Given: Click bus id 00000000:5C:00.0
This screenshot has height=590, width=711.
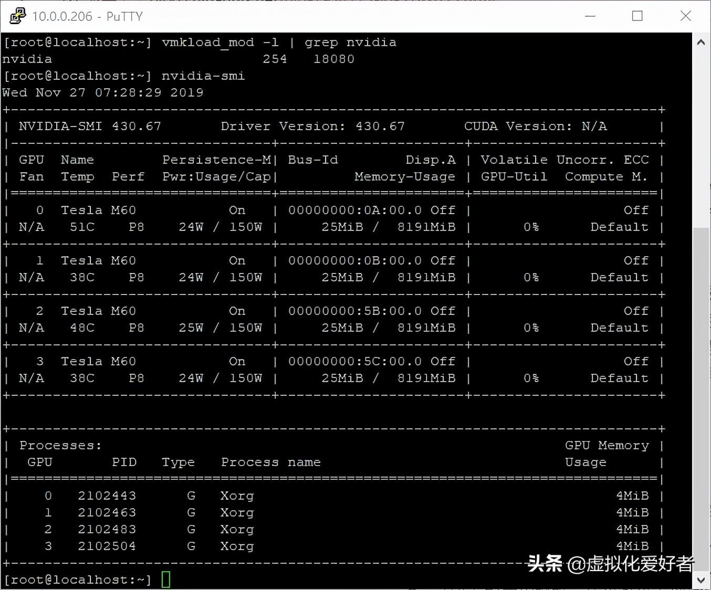Looking at the screenshot, I should click(x=355, y=362).
